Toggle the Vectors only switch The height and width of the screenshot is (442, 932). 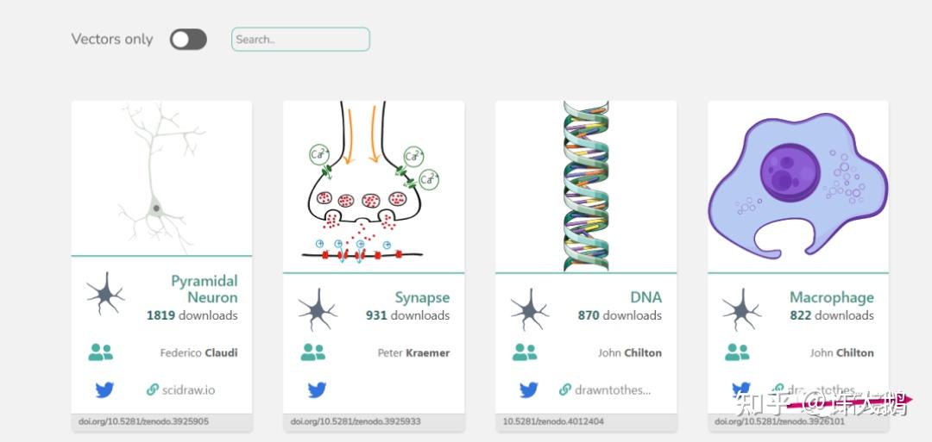[188, 39]
